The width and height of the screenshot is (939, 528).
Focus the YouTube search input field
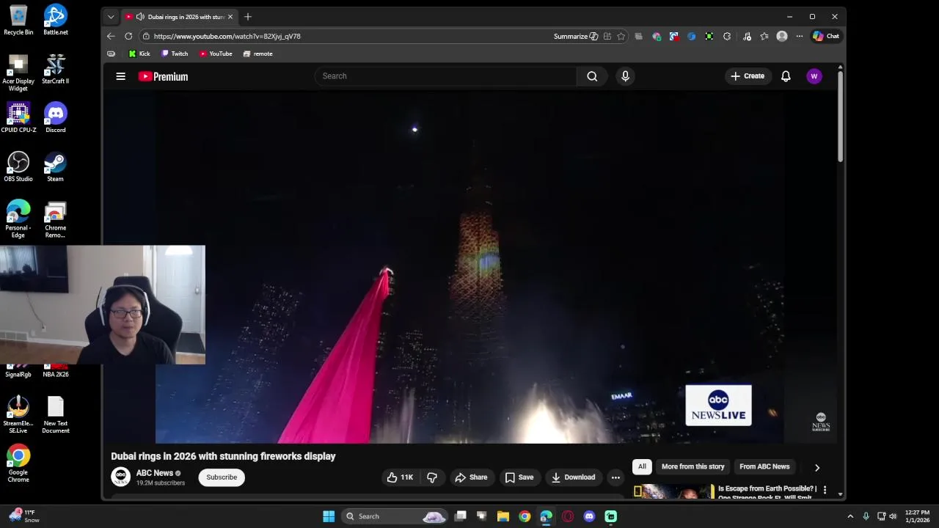point(446,76)
